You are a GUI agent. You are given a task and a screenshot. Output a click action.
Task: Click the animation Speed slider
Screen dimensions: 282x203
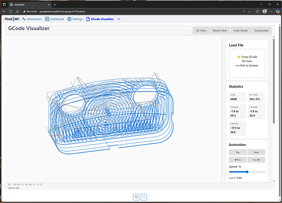pos(247,172)
